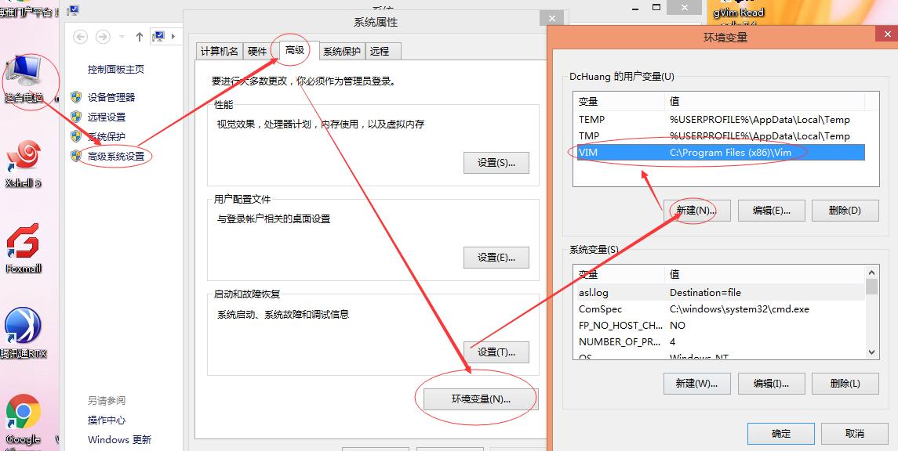Screen dimensions: 898x451
Task: Go up one level with up arrow
Action: [x=139, y=37]
